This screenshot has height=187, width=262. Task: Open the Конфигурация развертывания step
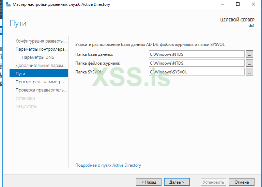pos(41,41)
